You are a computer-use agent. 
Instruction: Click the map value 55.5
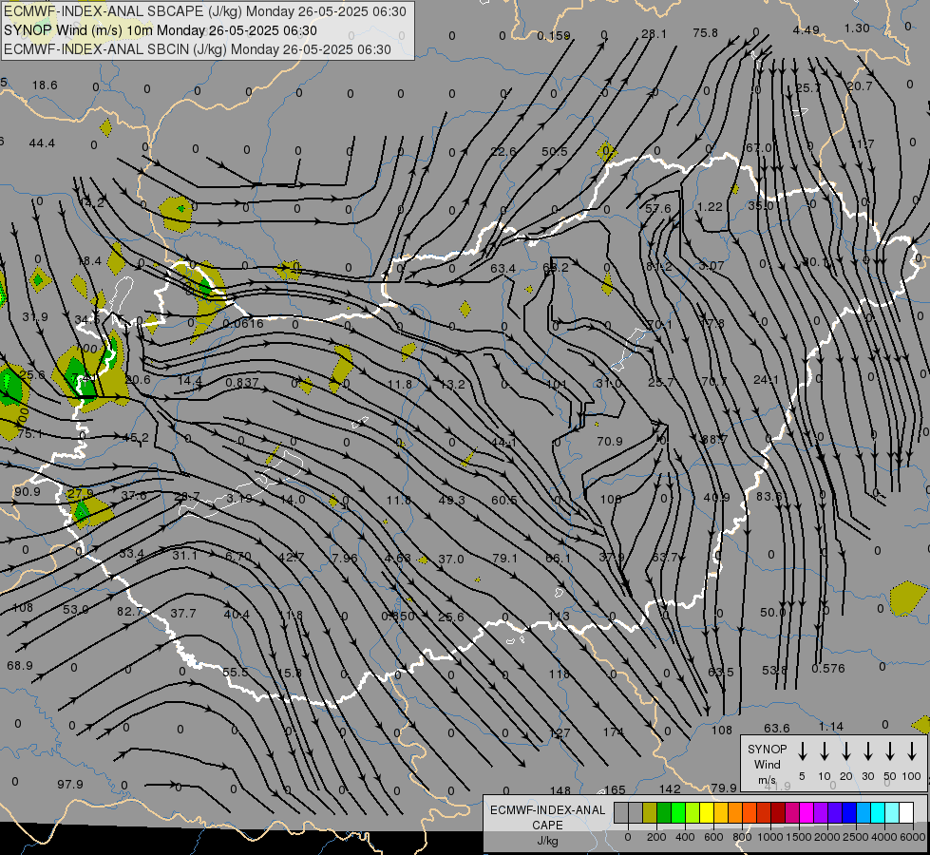pyautogui.click(x=236, y=672)
